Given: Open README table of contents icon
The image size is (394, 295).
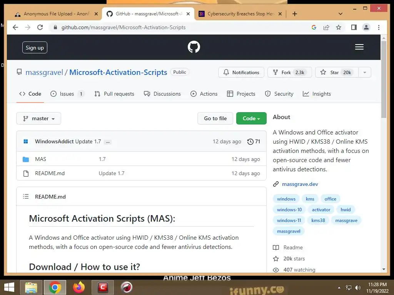Looking at the screenshot, I should (x=26, y=196).
